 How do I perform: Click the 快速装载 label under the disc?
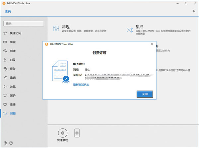pyautogui.click(x=62, y=140)
